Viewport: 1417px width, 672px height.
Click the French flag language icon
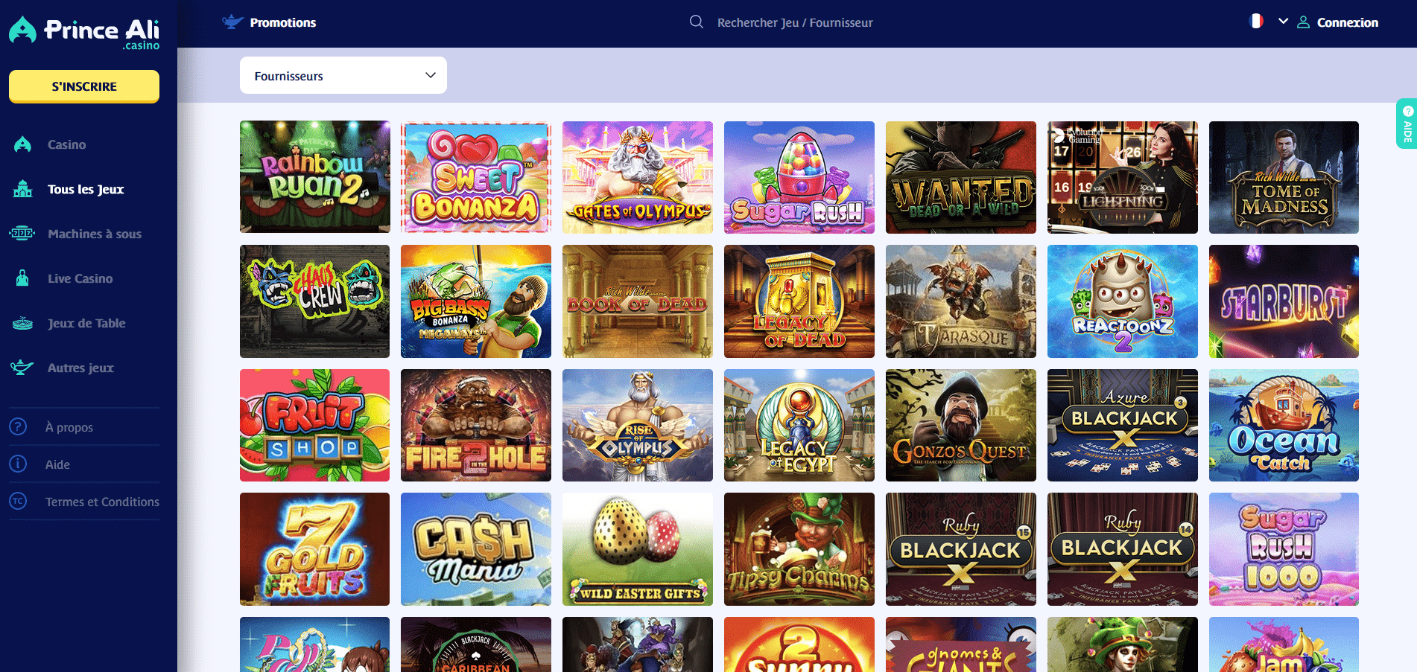click(1256, 22)
